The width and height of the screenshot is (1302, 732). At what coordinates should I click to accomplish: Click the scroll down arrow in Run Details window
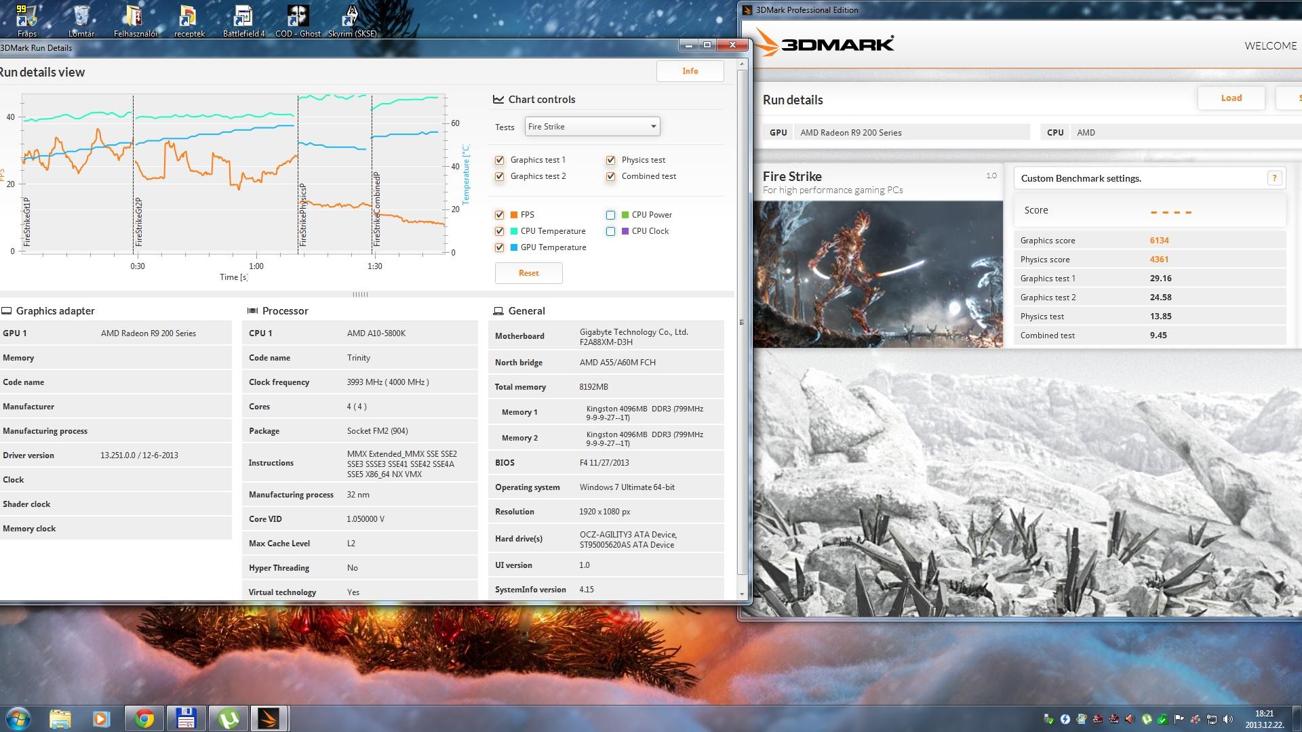[742, 594]
